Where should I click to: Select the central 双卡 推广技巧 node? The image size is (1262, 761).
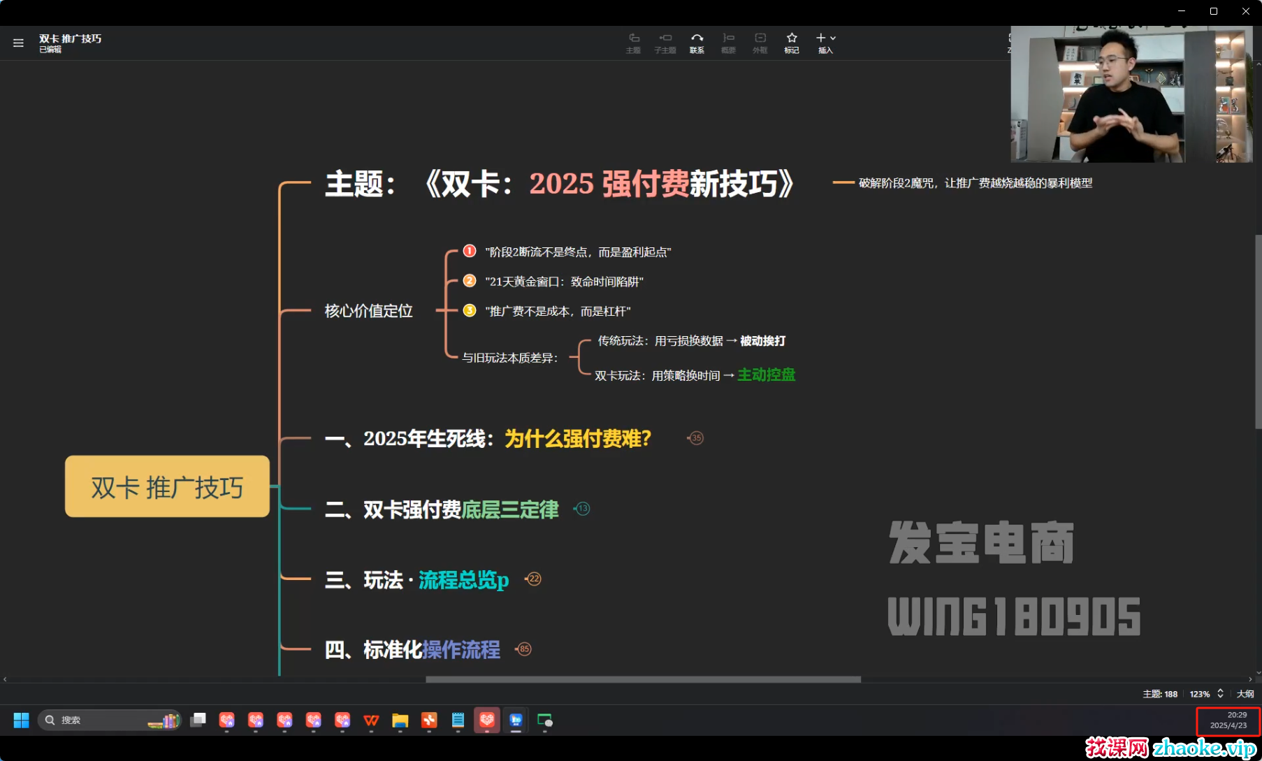click(167, 486)
